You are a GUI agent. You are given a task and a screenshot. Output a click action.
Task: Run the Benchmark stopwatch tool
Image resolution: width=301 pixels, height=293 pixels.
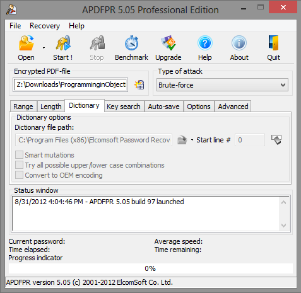coord(132,43)
